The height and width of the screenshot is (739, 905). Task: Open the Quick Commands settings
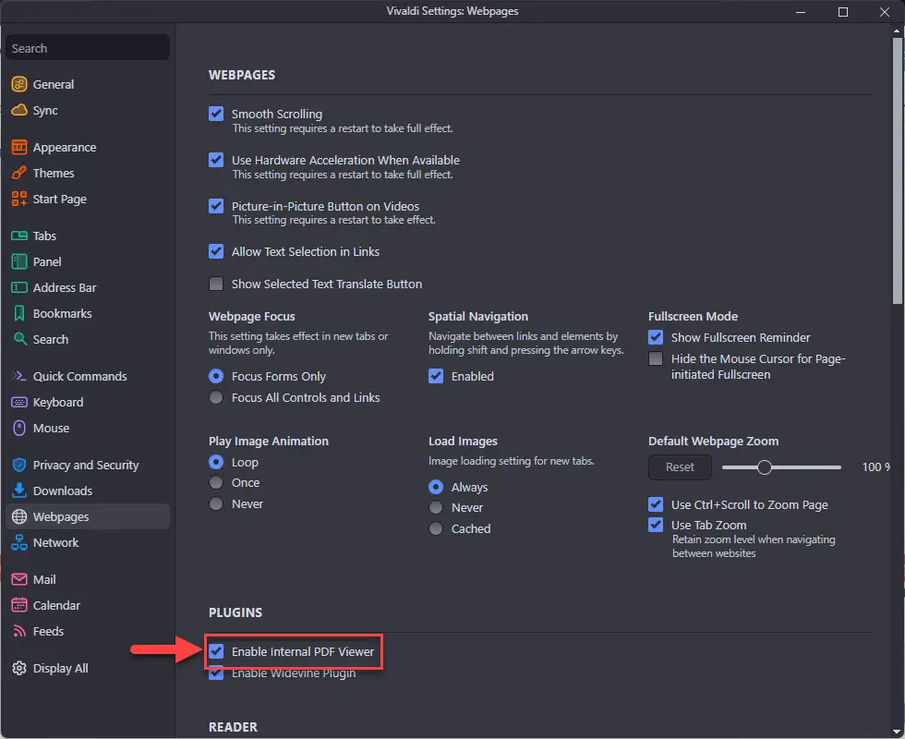point(88,377)
